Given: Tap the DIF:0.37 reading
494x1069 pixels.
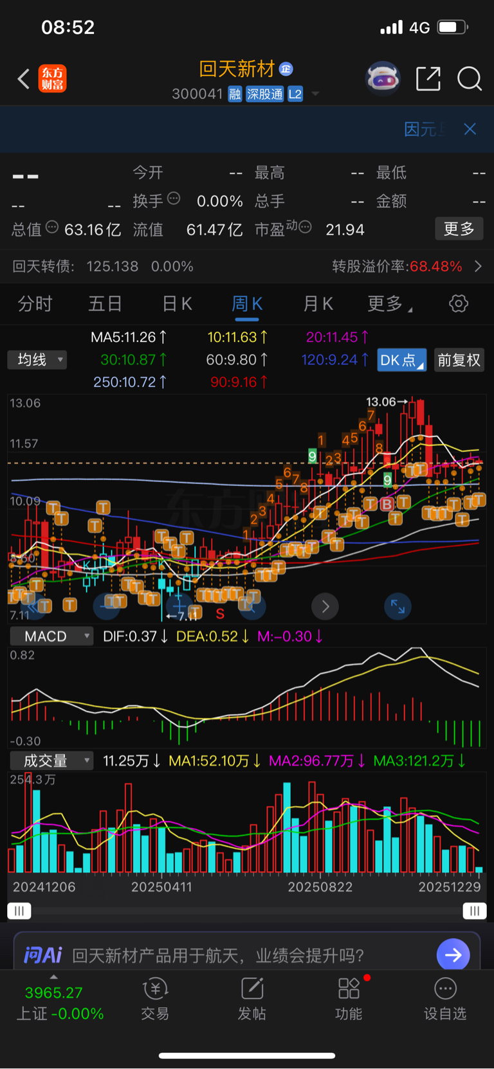Looking at the screenshot, I should tap(135, 636).
